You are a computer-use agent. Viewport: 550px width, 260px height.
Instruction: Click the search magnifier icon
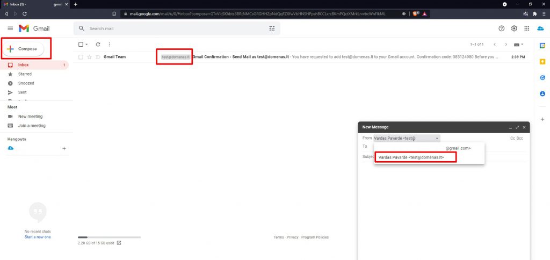tap(82, 28)
